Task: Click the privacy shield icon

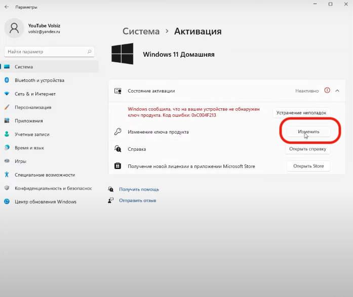Action: pyautogui.click(x=7, y=188)
